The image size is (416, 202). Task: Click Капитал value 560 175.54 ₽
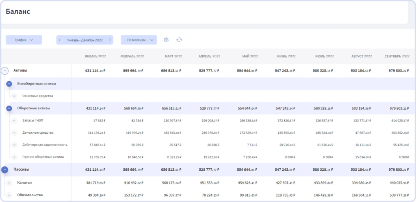pyautogui.click(x=172, y=183)
